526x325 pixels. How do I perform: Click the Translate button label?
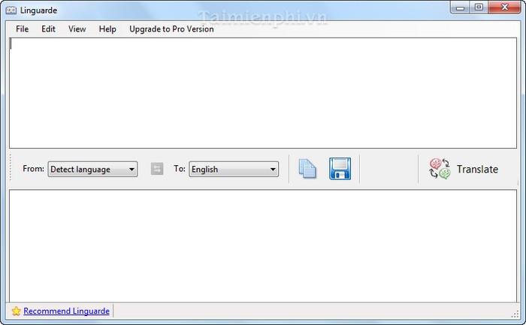[477, 169]
